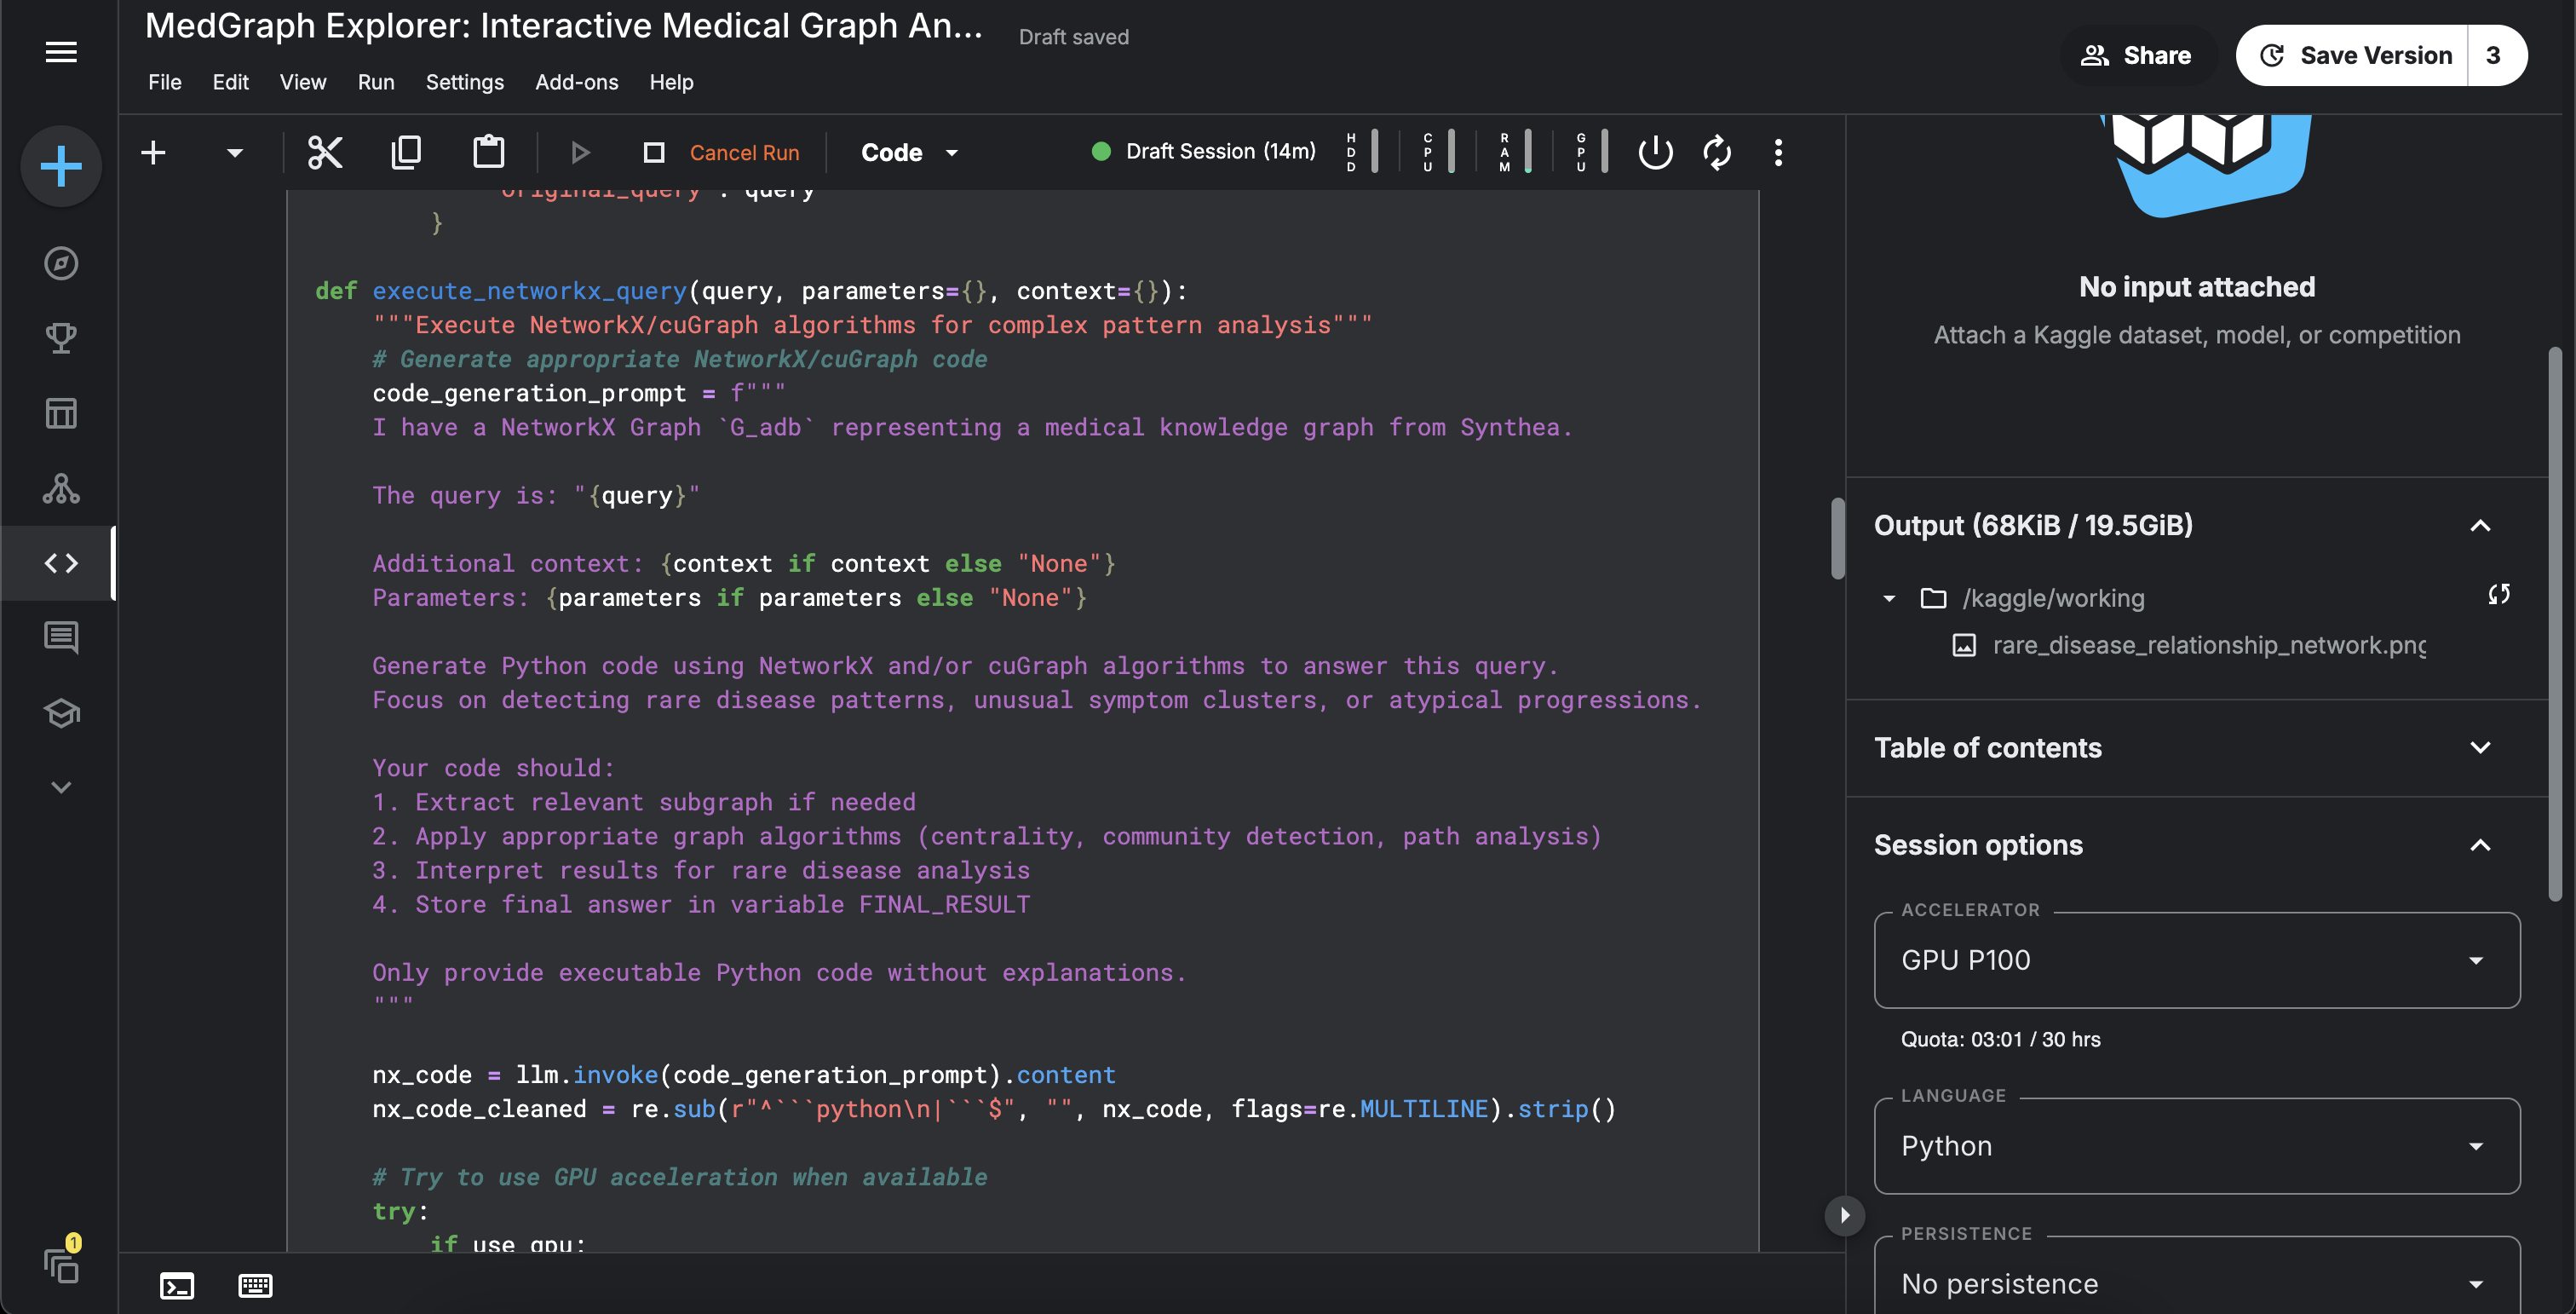This screenshot has width=2576, height=1314.
Task: Open the Language dropdown showing Python
Action: pos(2195,1146)
